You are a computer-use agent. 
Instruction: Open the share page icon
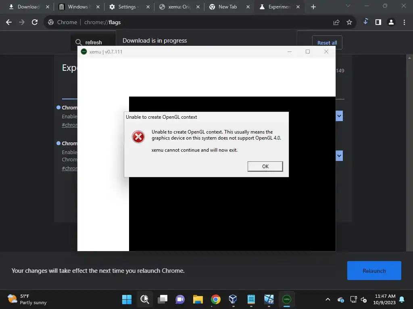click(336, 23)
